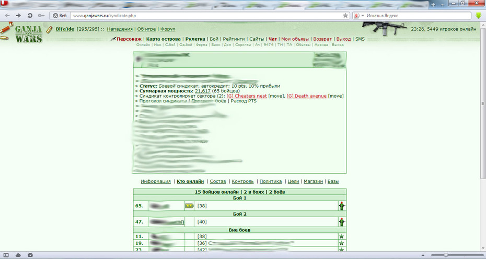Open the Об игре link

[x=146, y=29]
